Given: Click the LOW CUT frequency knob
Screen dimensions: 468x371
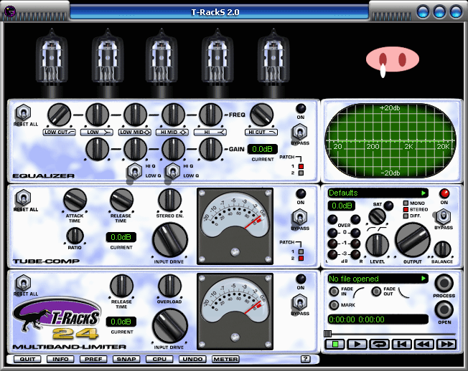Looking at the screenshot, I should (59, 115).
